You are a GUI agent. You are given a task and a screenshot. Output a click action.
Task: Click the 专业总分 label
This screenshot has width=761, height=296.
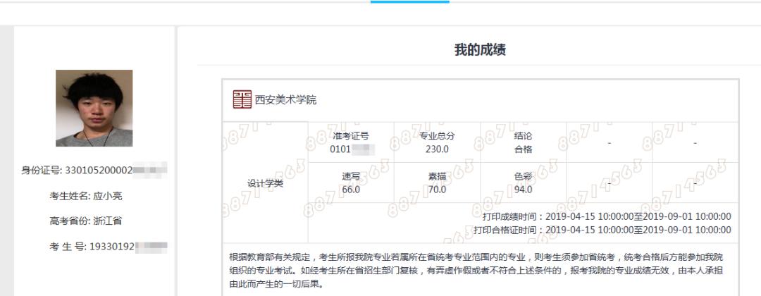pos(437,136)
